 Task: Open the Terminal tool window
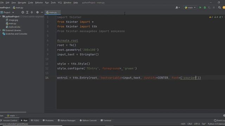click(x=106, y=120)
